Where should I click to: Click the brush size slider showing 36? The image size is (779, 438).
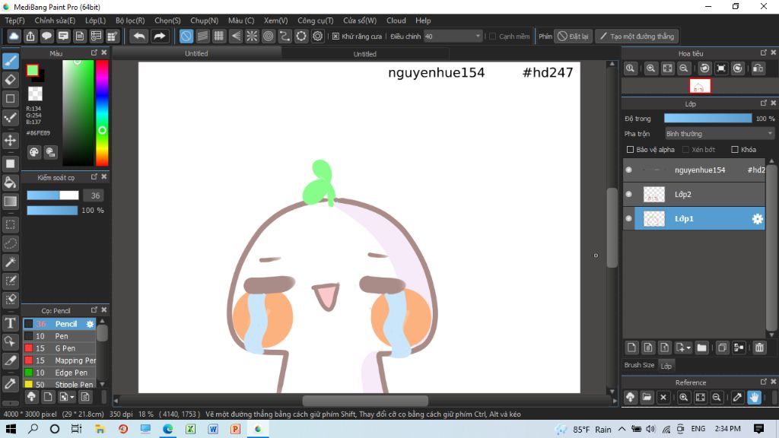pos(52,195)
